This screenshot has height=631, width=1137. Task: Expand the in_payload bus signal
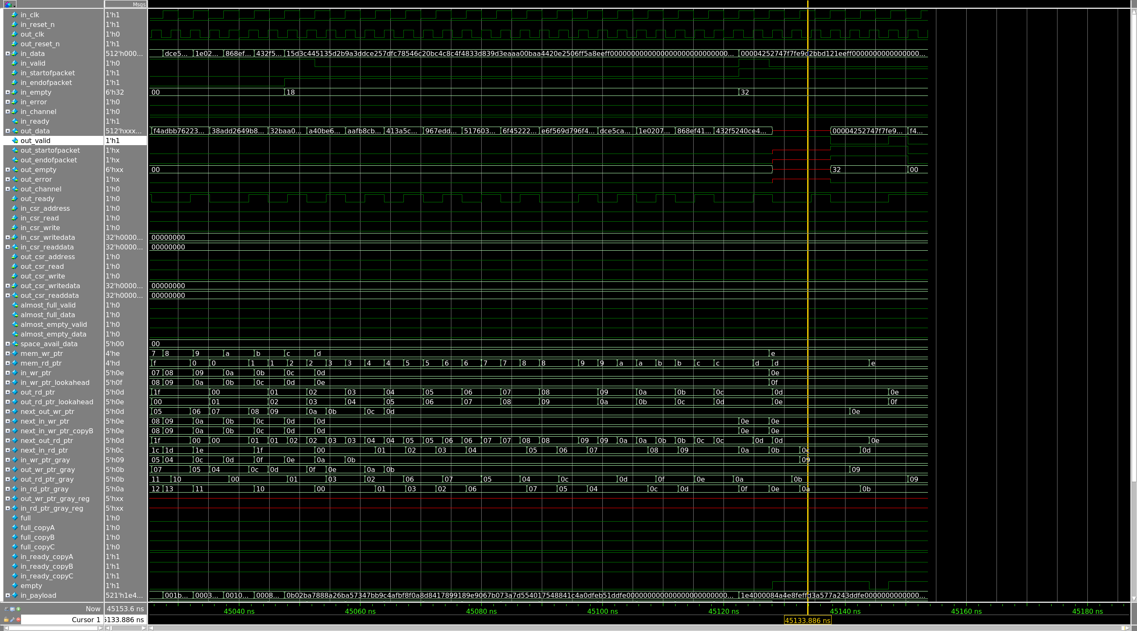pos(8,595)
